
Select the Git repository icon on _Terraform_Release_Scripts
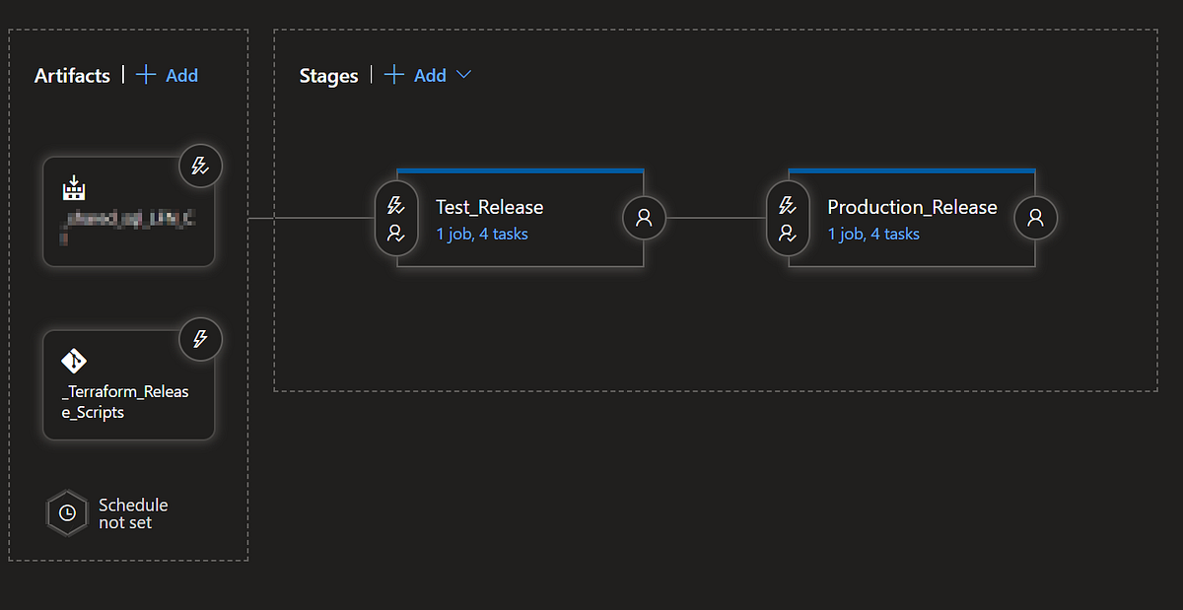[x=73, y=360]
